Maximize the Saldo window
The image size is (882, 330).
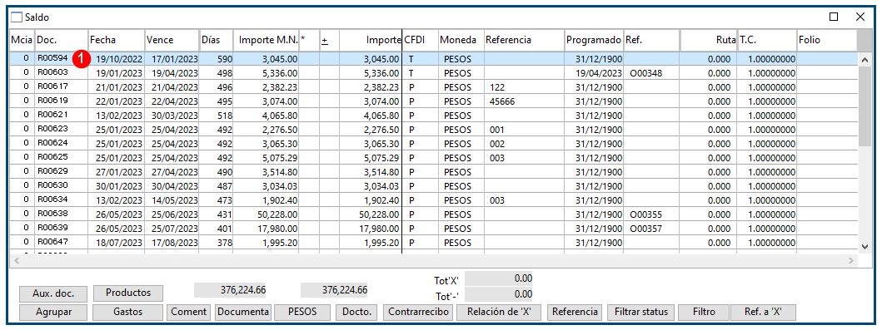834,17
